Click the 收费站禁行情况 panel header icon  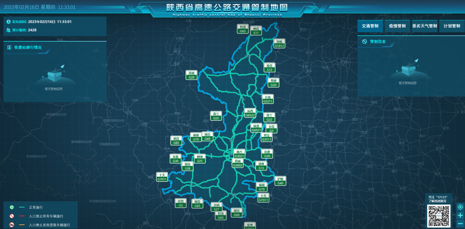click(9, 47)
